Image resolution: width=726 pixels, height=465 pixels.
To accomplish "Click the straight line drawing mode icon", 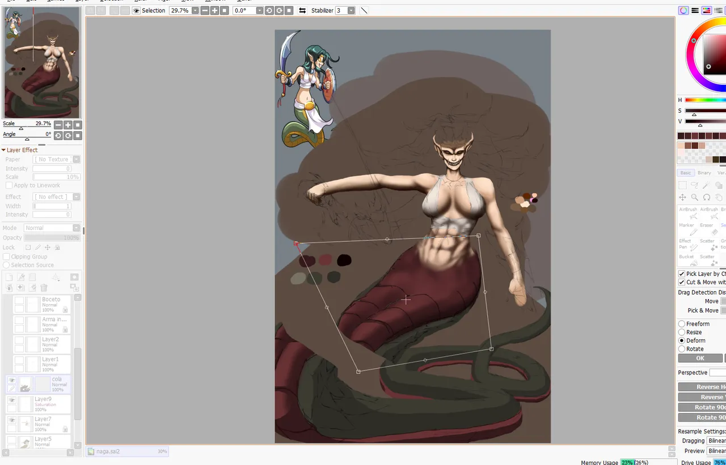I will coord(364,10).
